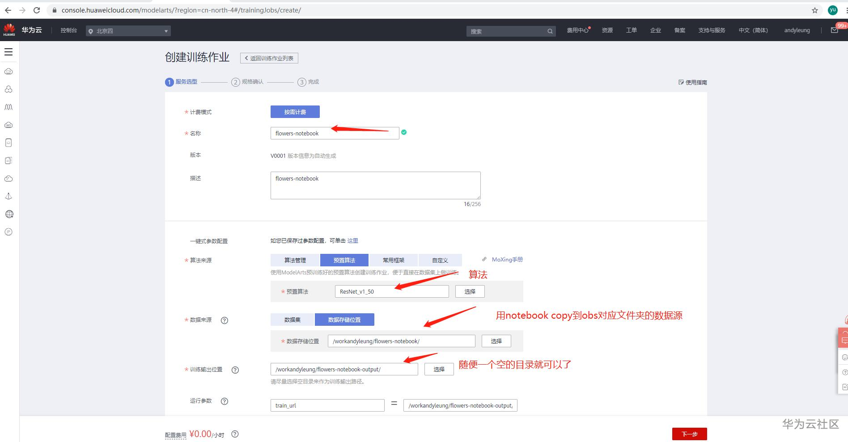This screenshot has height=442, width=848.
Task: Click the stacked cloud-documents sidebar icon
Action: coord(8,160)
